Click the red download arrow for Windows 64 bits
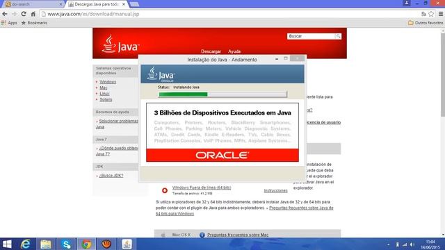Image resolution: width=445 pixels, height=250 pixels. [x=165, y=190]
